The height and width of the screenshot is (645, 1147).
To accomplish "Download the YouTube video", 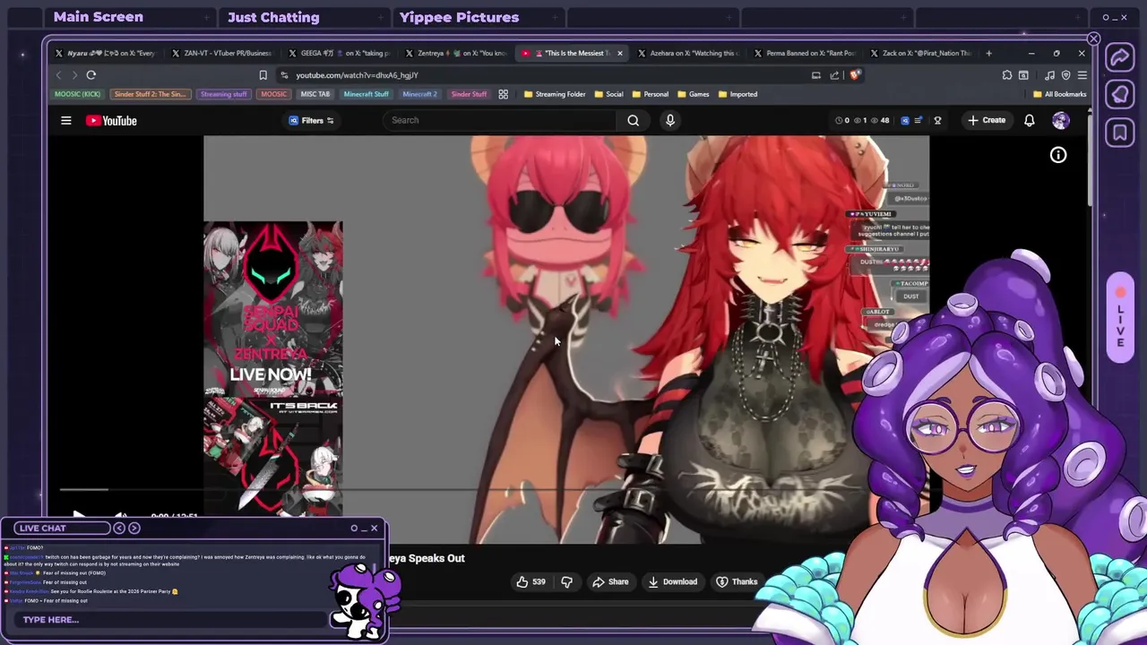I will click(x=672, y=581).
